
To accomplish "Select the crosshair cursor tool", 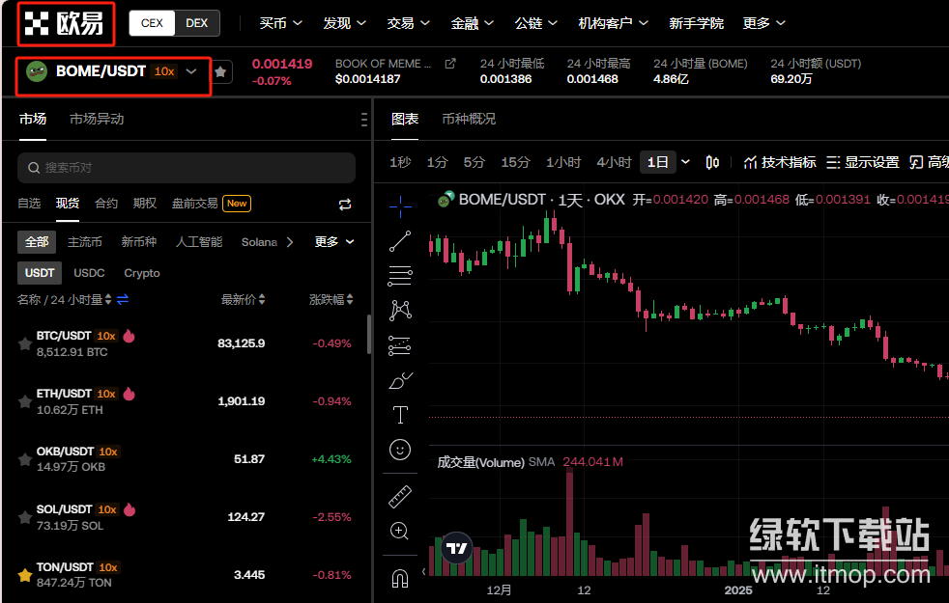I will [400, 206].
